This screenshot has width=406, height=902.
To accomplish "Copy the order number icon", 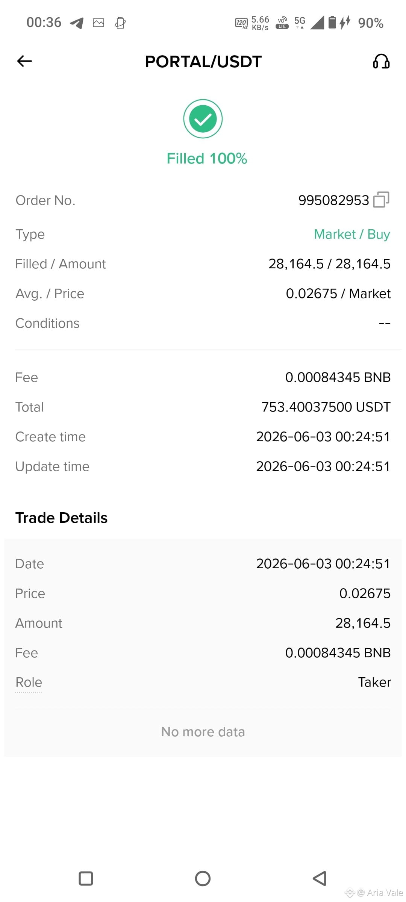I will (381, 200).
